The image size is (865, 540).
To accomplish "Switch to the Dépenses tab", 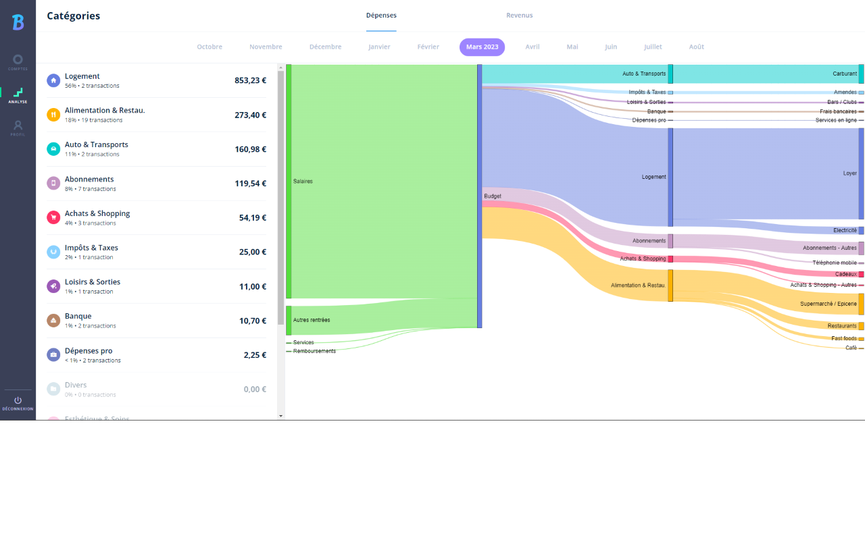I will click(x=381, y=15).
